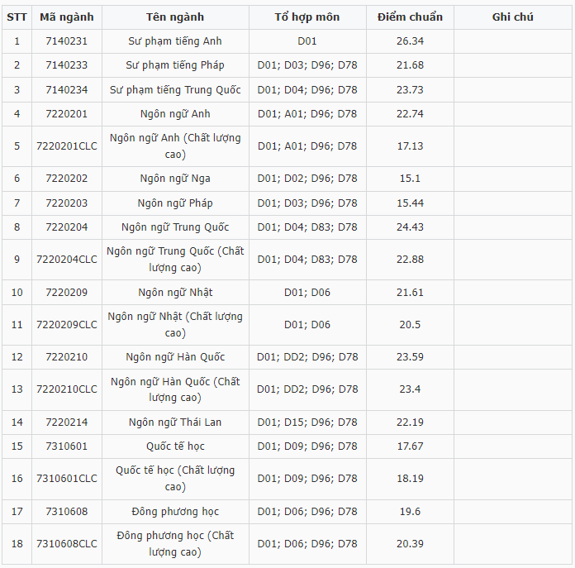575x568 pixels.
Task: Click the 'Tổ hợp môn' header cell
Action: (x=307, y=17)
